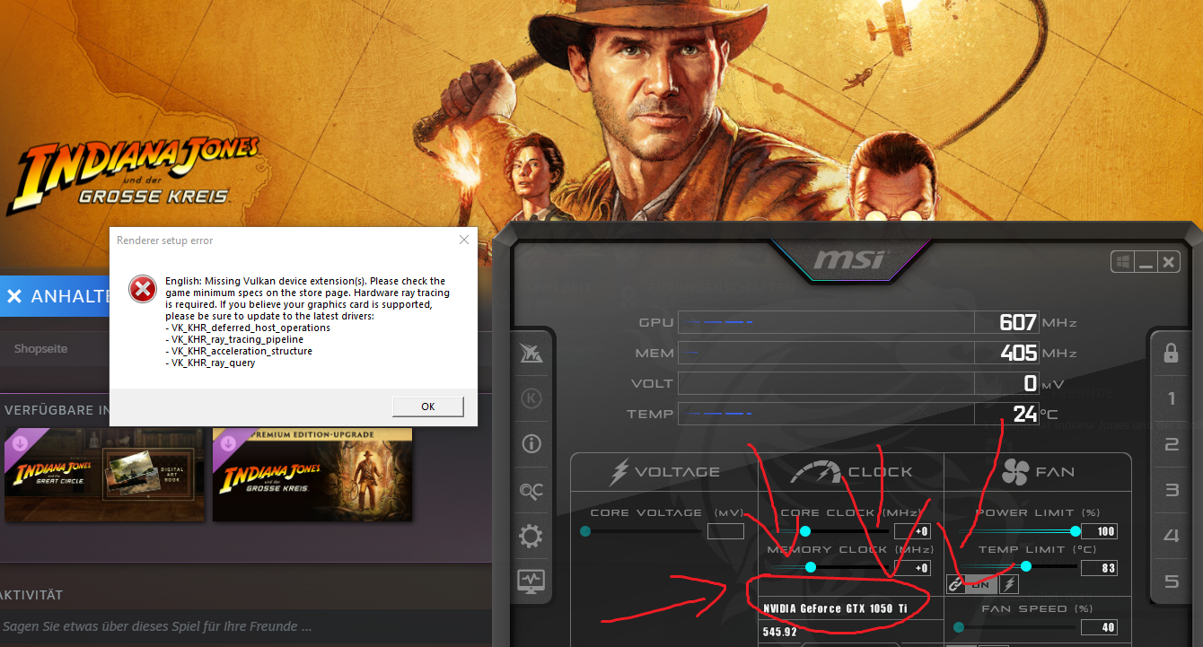
Task: Click the VK_KHR_deferred_host_operations line
Action: coord(248,328)
